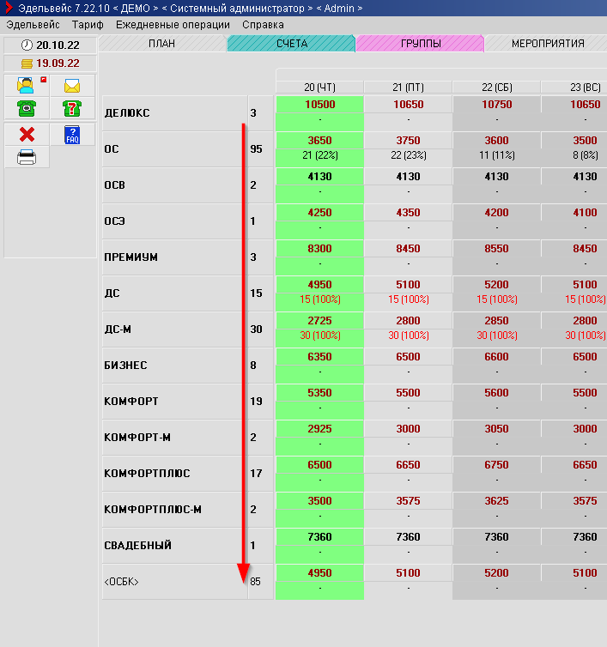Click the green telephone icon
Viewport: 607px width, 647px height.
click(x=27, y=108)
